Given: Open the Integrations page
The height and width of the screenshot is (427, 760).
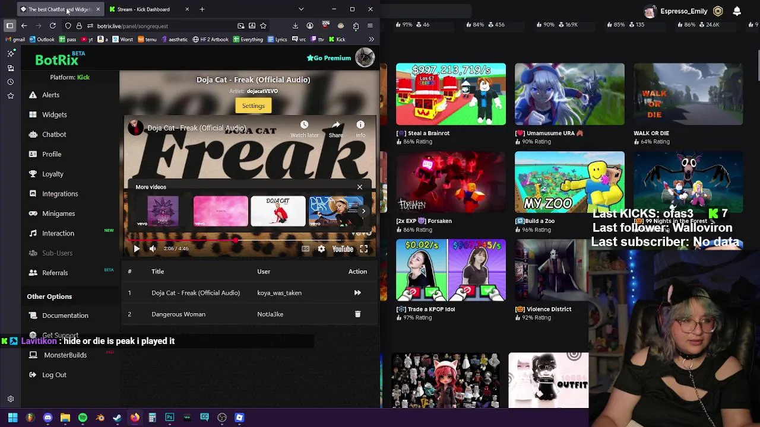Looking at the screenshot, I should [x=60, y=194].
